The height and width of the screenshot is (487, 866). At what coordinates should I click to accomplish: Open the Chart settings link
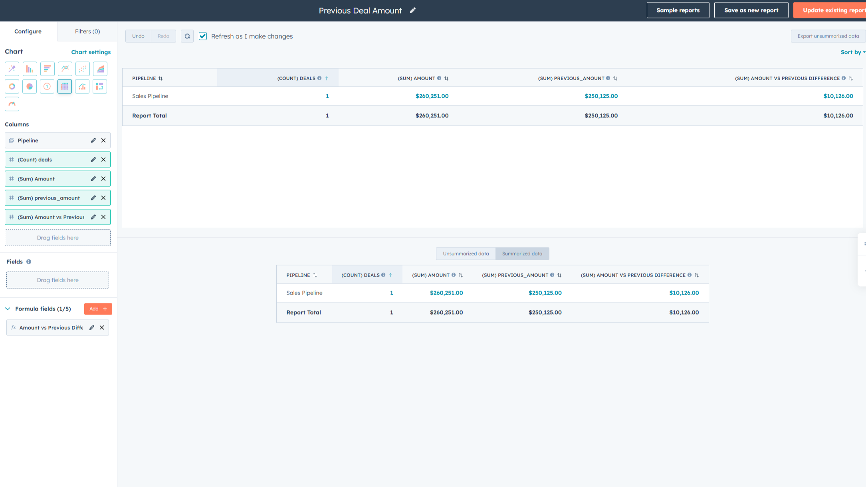[x=91, y=52]
